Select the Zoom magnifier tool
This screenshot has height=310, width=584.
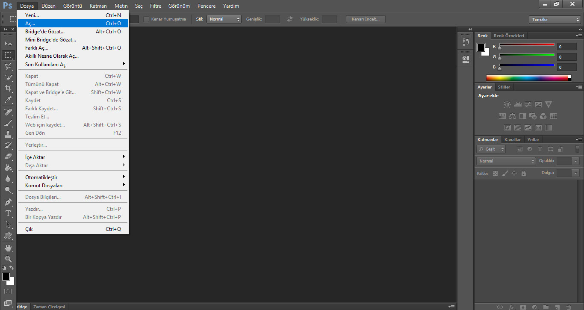pyautogui.click(x=8, y=259)
